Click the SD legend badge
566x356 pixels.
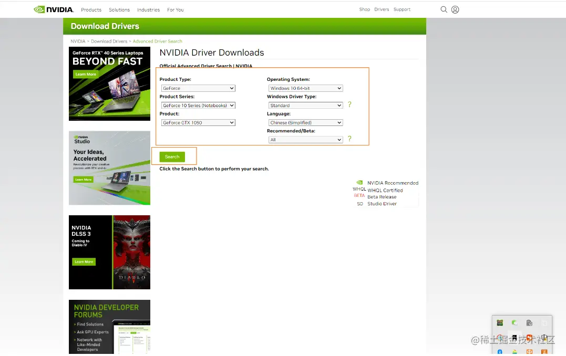pos(360,204)
